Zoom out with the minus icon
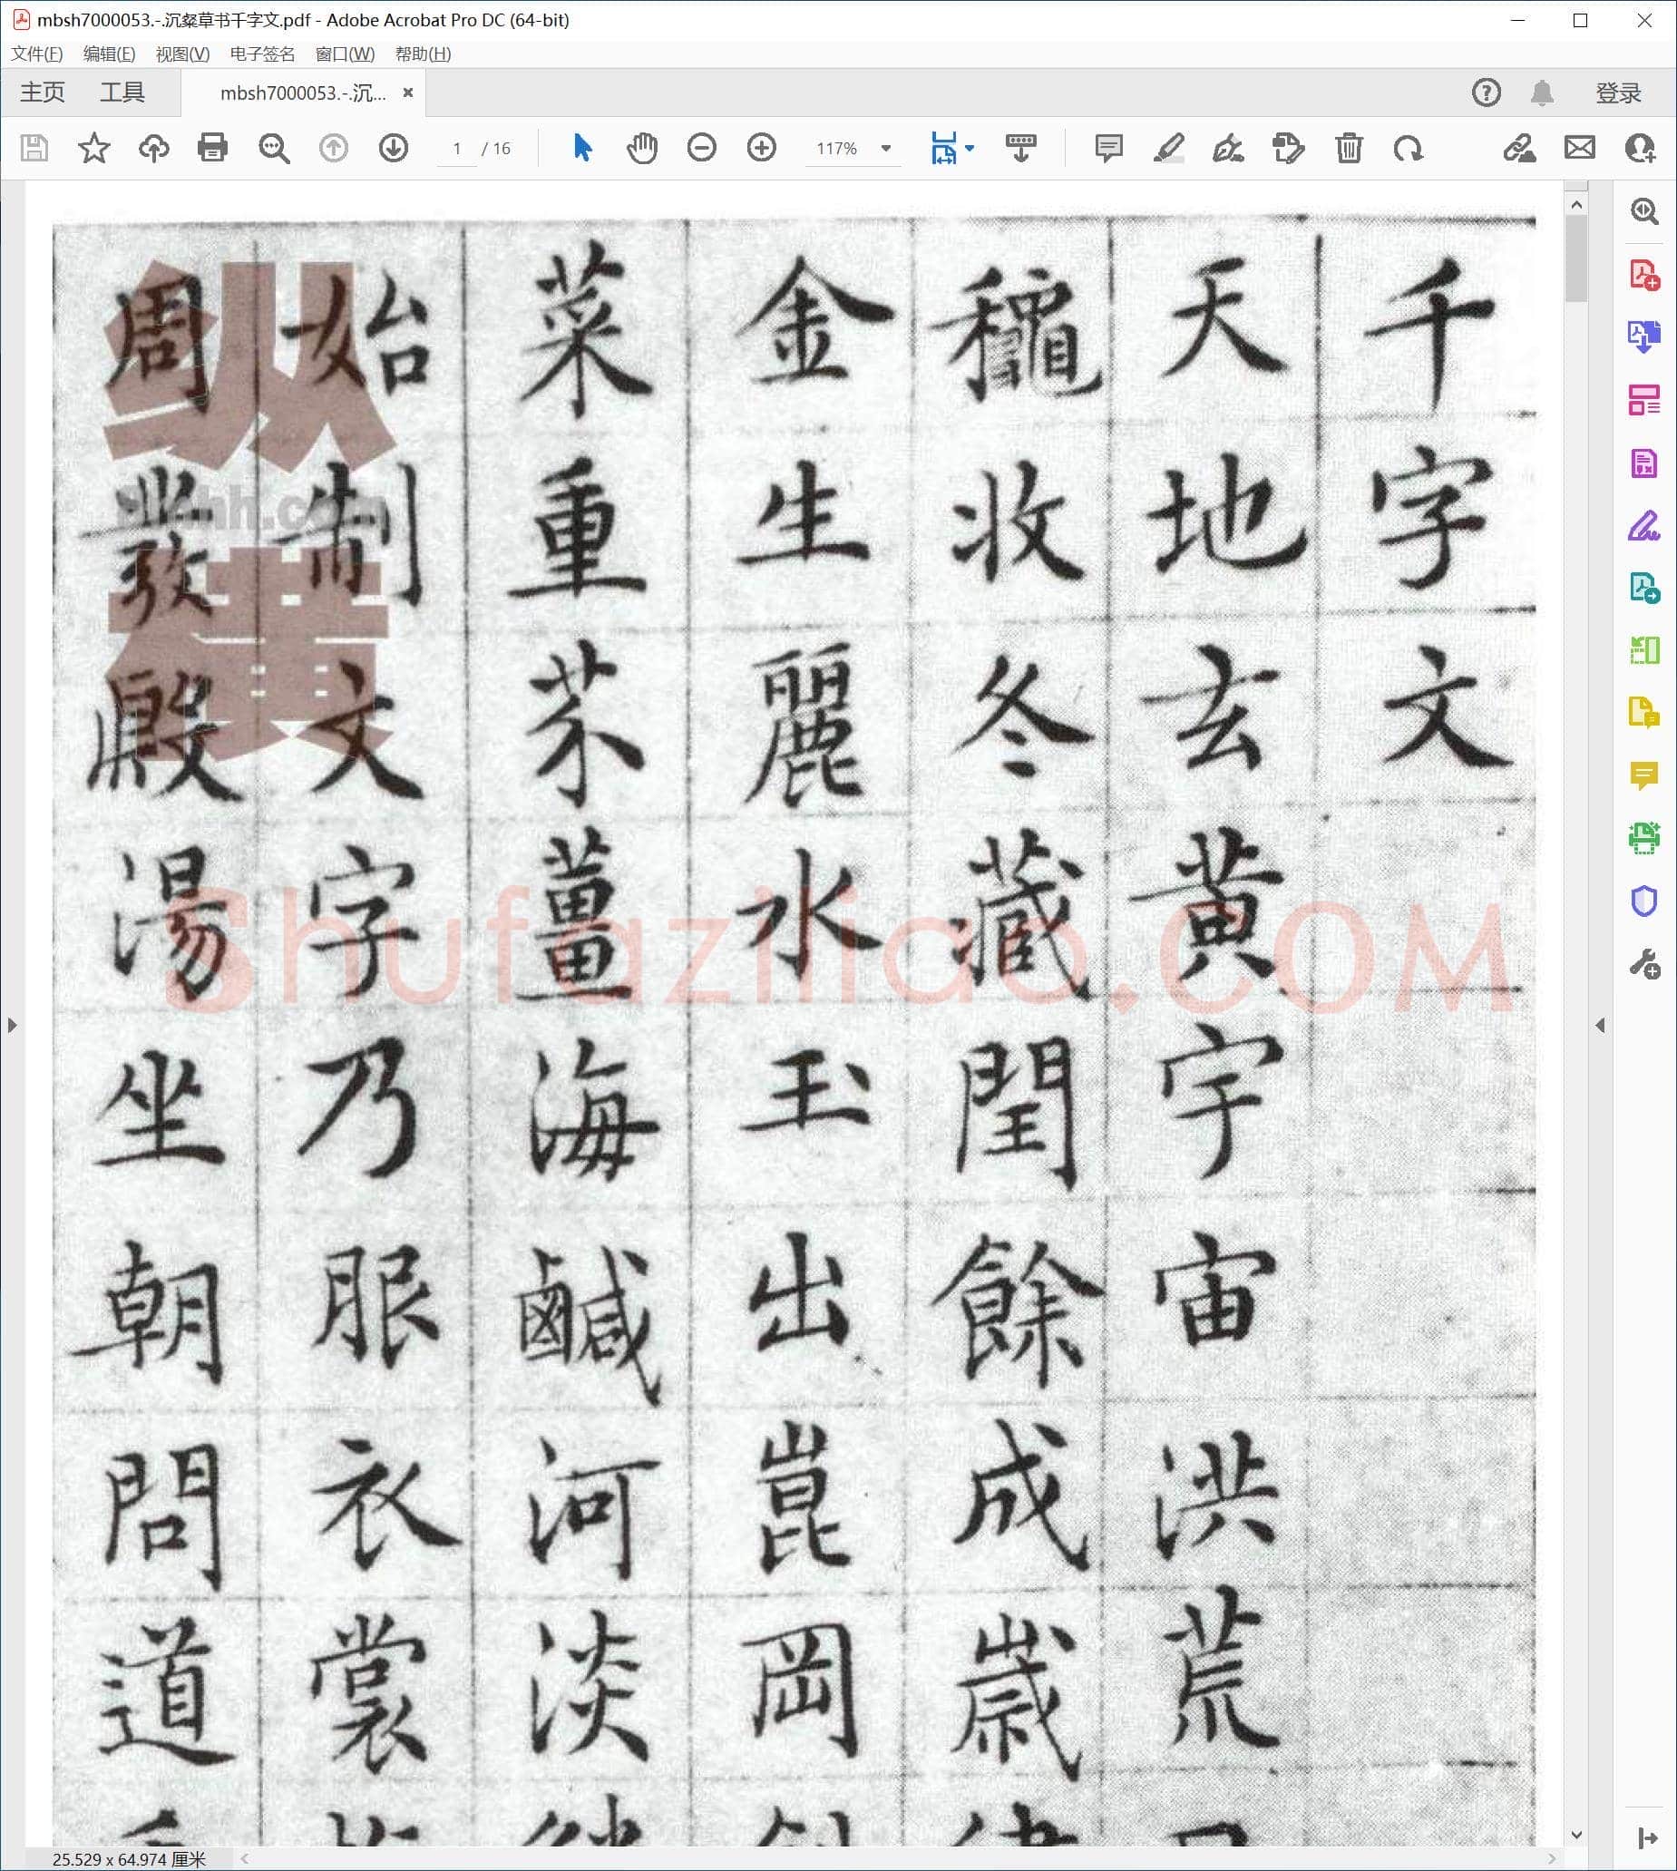The width and height of the screenshot is (1677, 1871). pos(701,149)
